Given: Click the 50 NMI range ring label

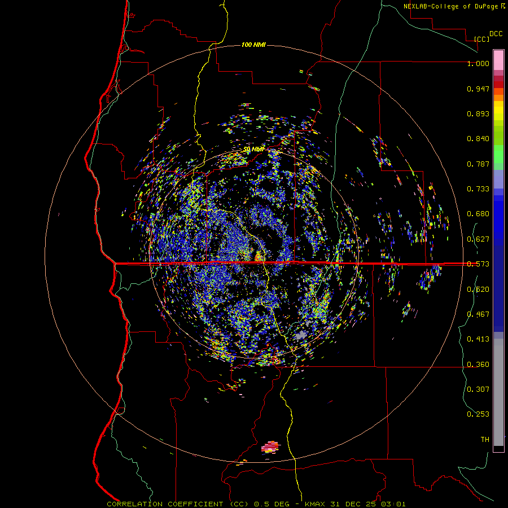Looking at the screenshot, I should 253,149.
